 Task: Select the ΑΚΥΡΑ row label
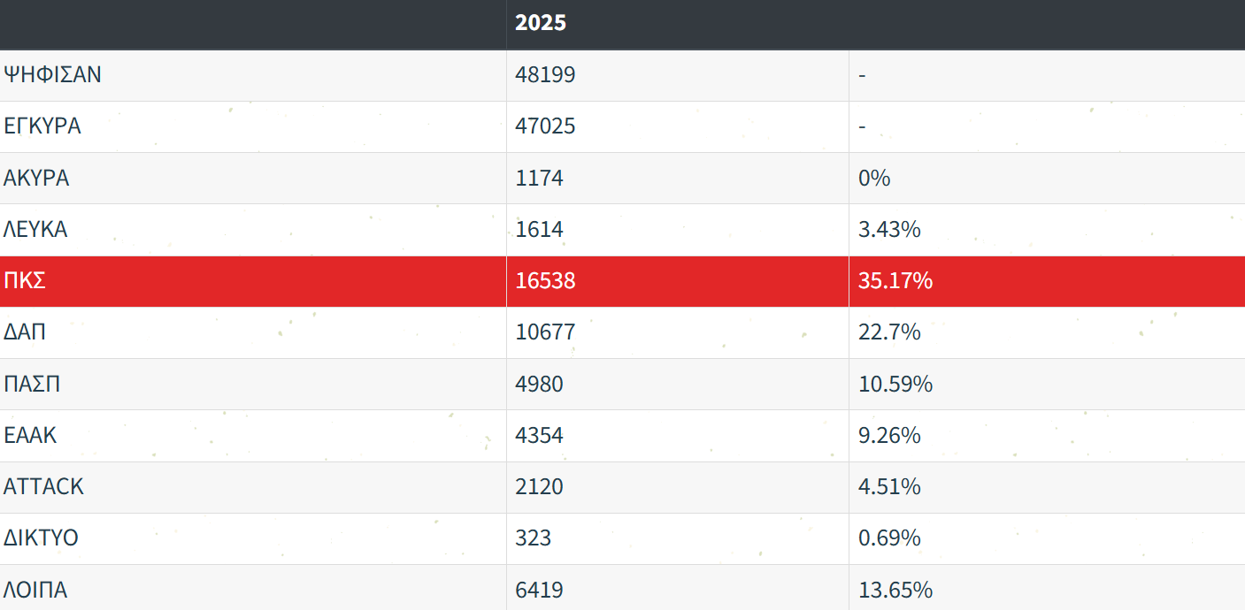36,179
